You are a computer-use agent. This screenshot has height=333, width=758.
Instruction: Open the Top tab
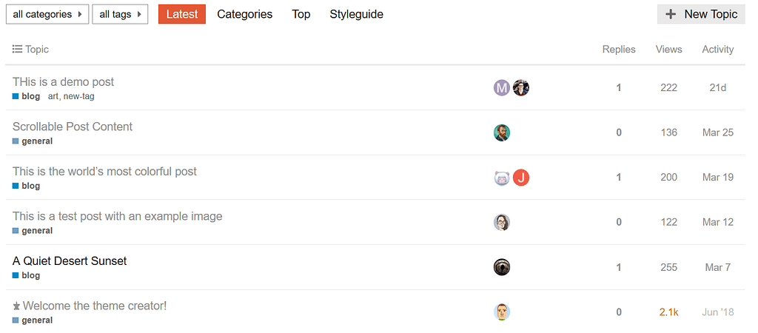(x=301, y=15)
